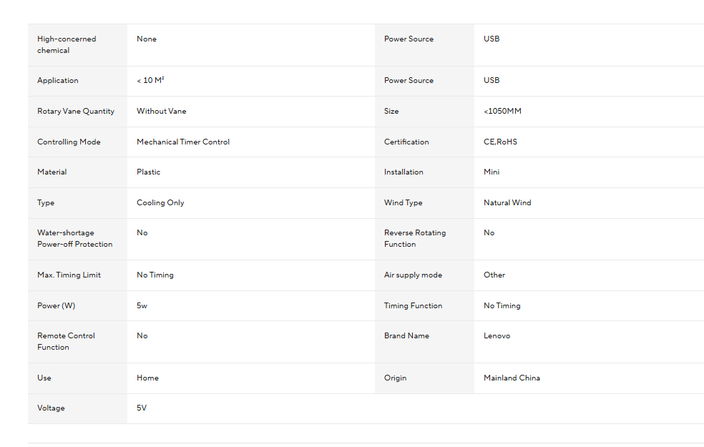Select the 'Mainland China' origin value

click(512, 378)
